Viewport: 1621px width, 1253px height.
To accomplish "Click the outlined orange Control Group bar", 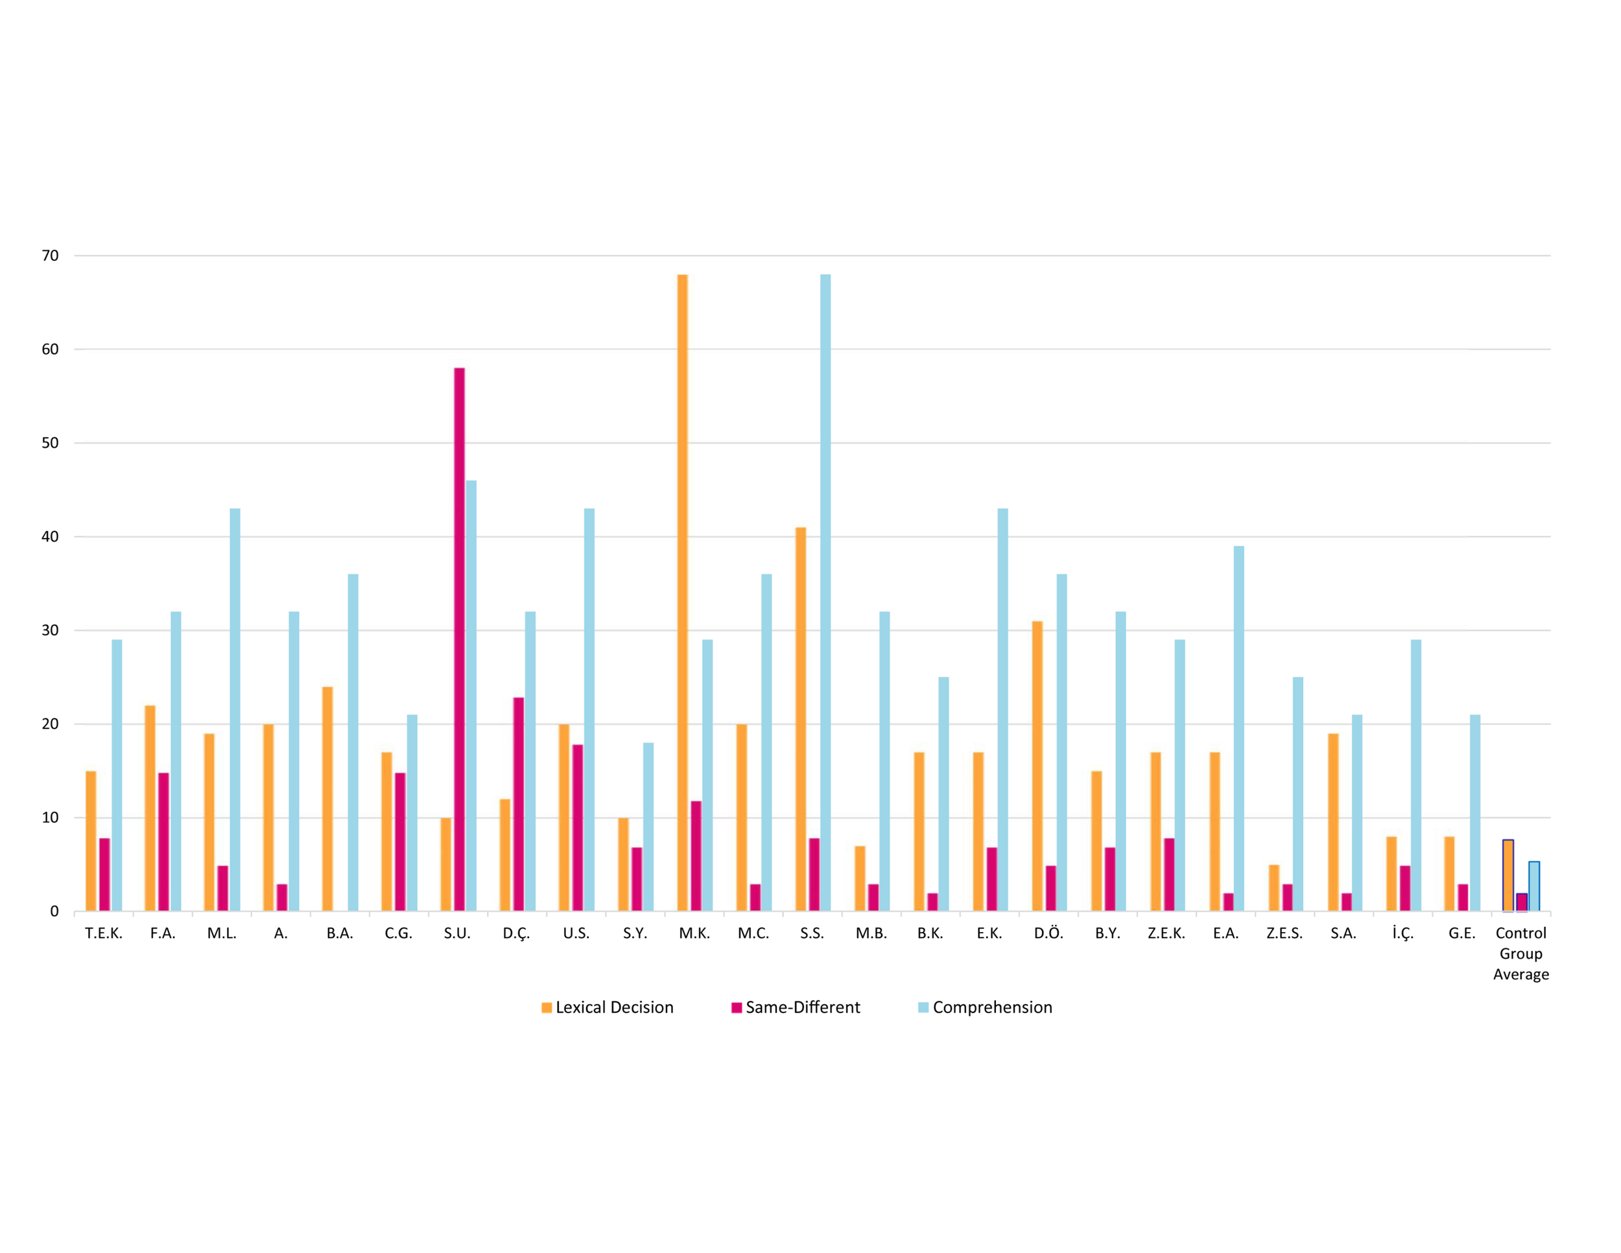I will (x=1508, y=875).
